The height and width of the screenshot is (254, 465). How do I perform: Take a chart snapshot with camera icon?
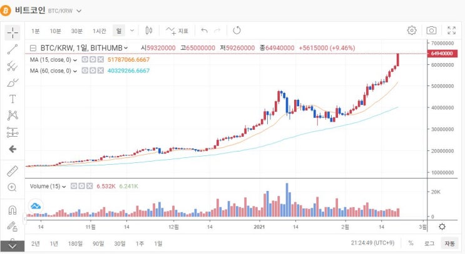(x=431, y=31)
